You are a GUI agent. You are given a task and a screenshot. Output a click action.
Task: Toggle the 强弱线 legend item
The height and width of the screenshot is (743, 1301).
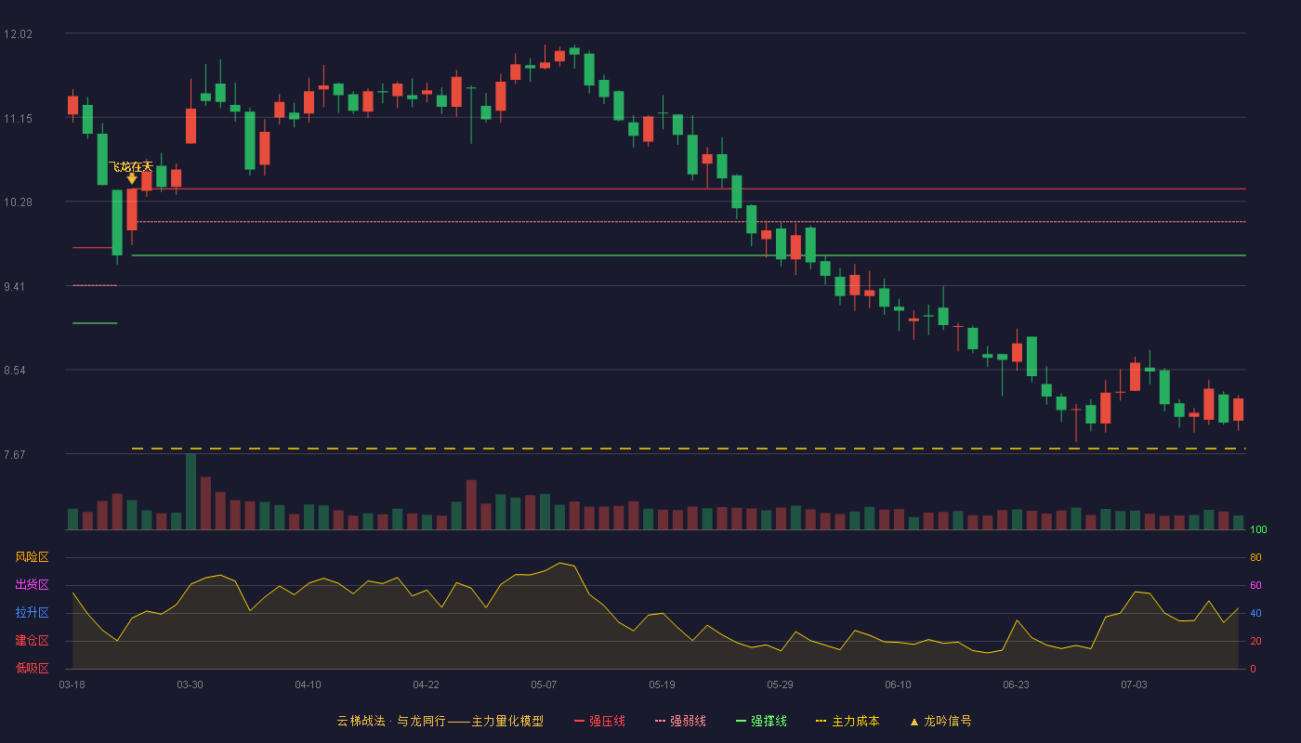(680, 721)
